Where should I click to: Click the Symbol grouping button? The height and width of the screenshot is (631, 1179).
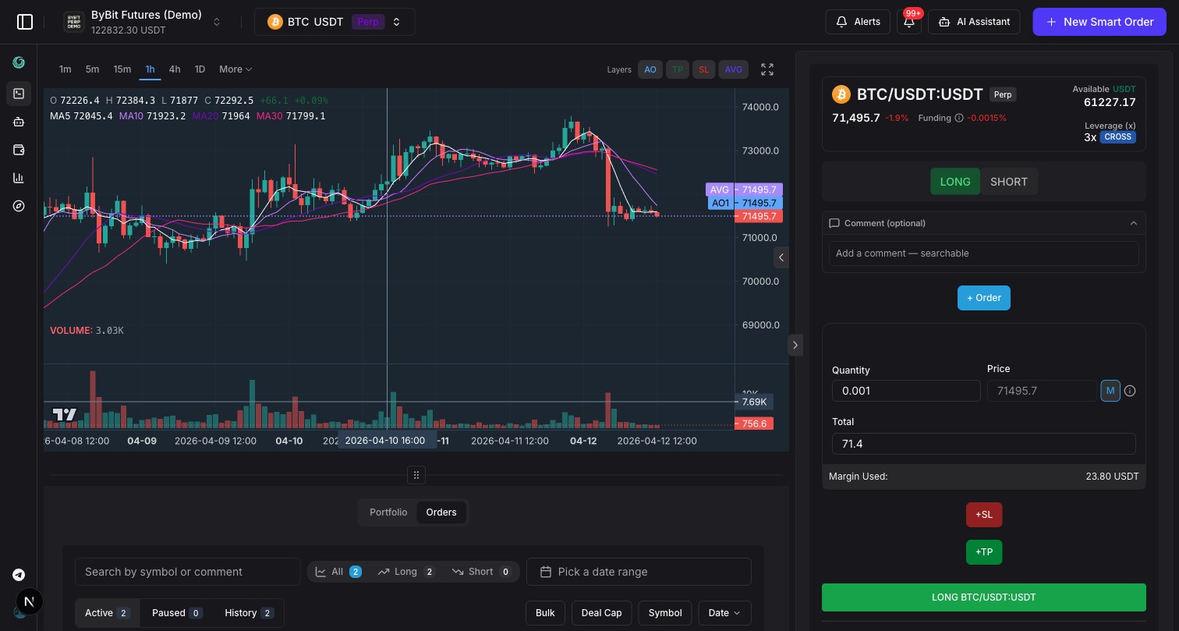coord(665,613)
